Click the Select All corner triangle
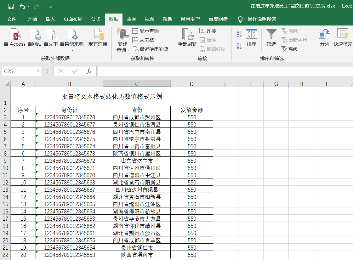 (x=7, y=84)
